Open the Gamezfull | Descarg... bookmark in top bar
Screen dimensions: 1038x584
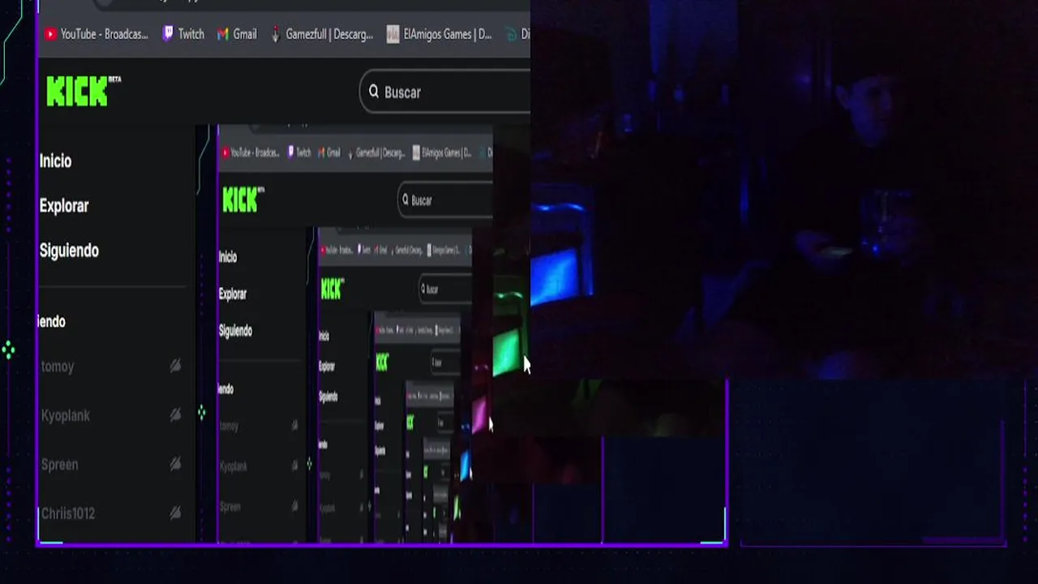coord(321,34)
